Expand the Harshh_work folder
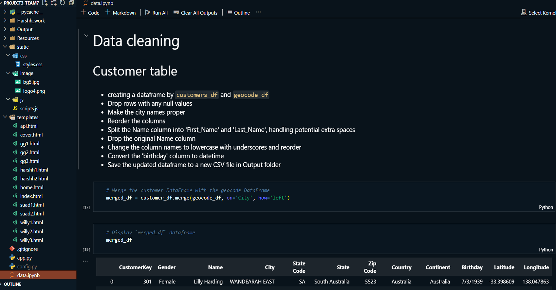Viewport: 556px width, 290px height. pos(31,21)
